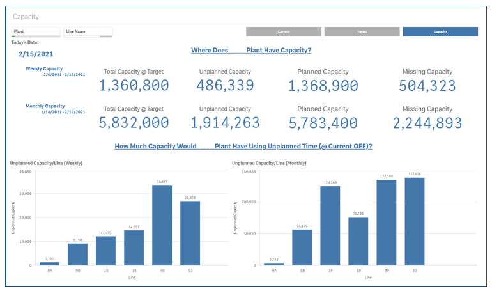The height and width of the screenshot is (293, 492).
Task: Click the 'How Much Capacity Would Plant Have' heading link
Action: point(243,146)
